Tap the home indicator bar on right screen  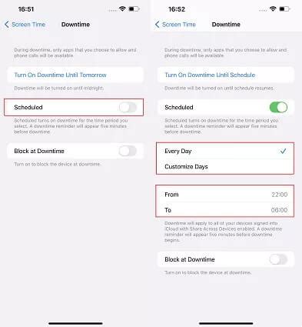point(226,323)
